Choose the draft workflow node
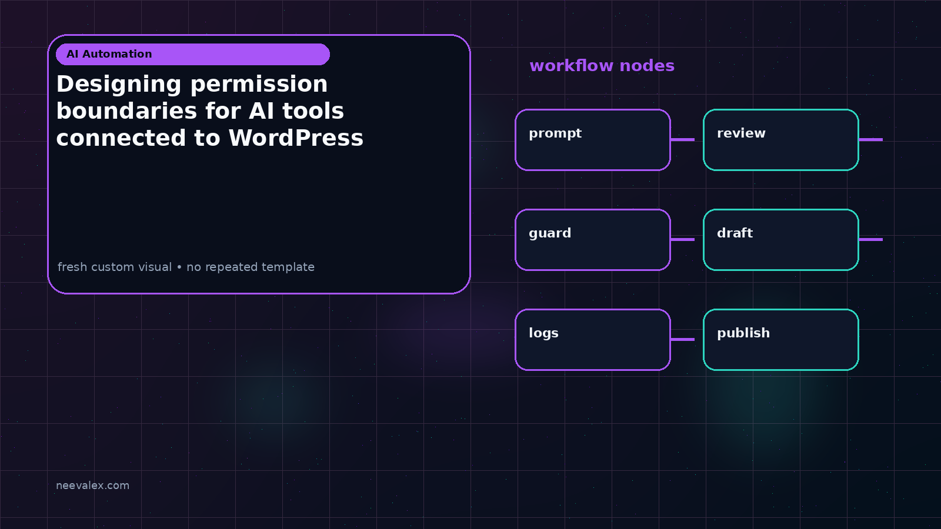This screenshot has width=941, height=529. pos(781,240)
